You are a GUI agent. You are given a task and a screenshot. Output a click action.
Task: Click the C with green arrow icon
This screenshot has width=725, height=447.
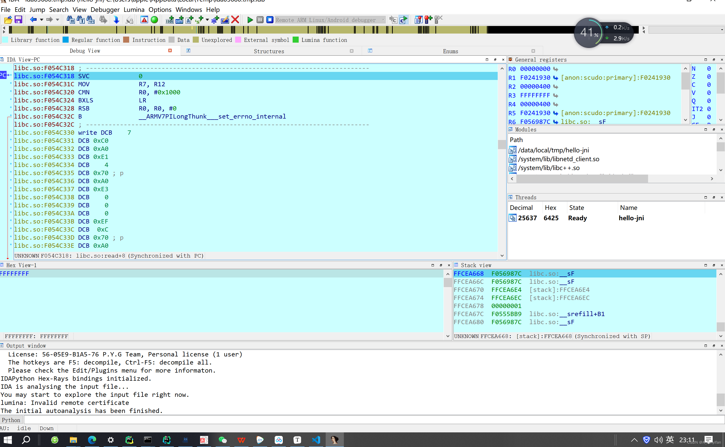pyautogui.click(x=403, y=20)
